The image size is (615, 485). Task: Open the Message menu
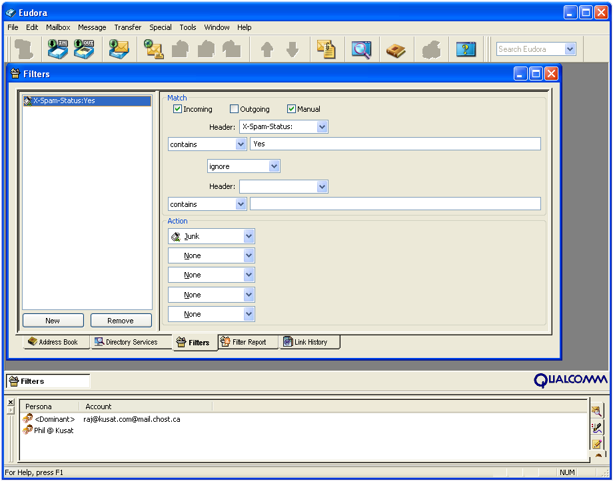tap(92, 27)
